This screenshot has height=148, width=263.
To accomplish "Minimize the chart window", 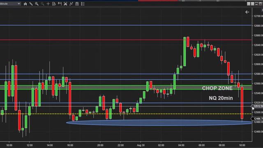I will point(256,4).
